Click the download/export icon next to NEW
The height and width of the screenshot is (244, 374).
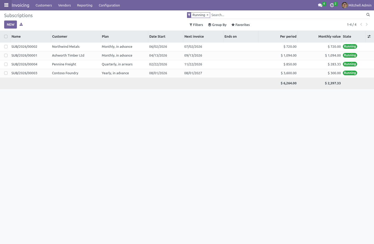pos(21,24)
